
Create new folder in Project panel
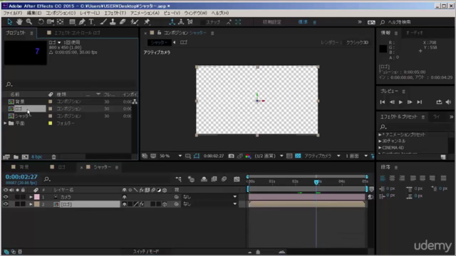coord(16,157)
